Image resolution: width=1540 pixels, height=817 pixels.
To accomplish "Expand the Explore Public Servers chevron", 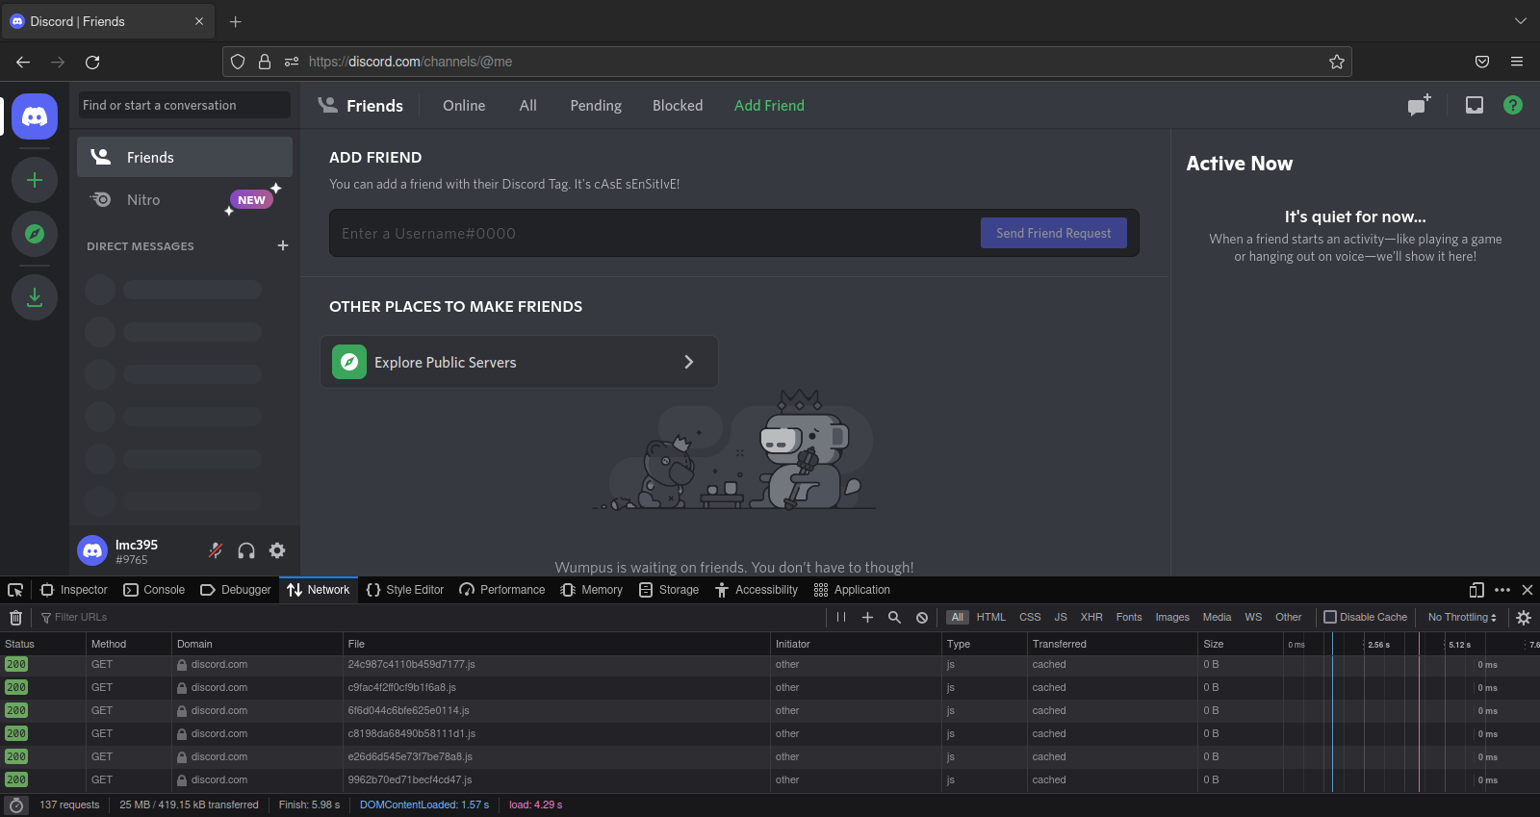I will 688,362.
